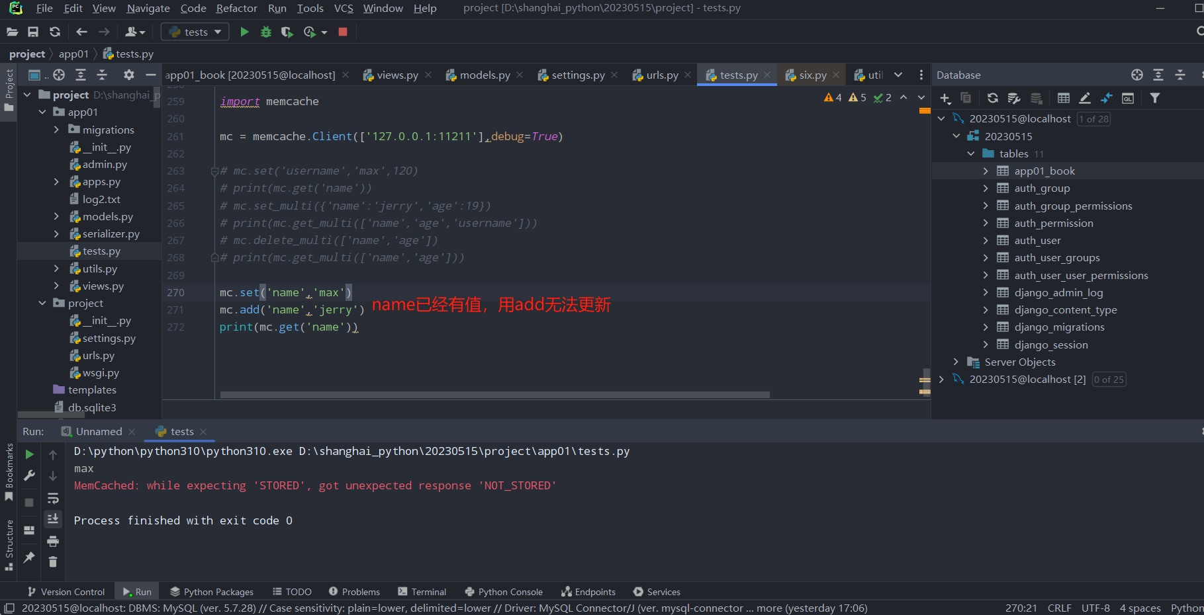Screen dimensions: 1204x615
Task: Expand the app01_book table
Action: [x=986, y=171]
